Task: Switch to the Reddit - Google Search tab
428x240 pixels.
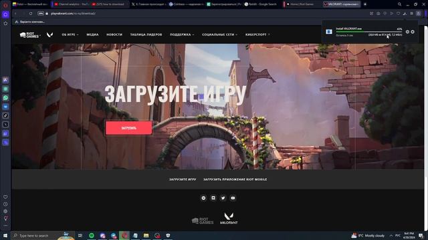Action: pos(261,5)
